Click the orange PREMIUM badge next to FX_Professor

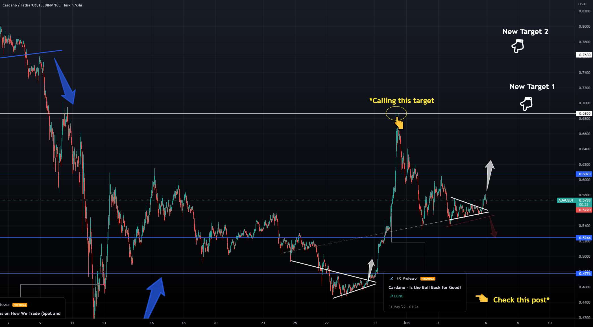(x=428, y=279)
